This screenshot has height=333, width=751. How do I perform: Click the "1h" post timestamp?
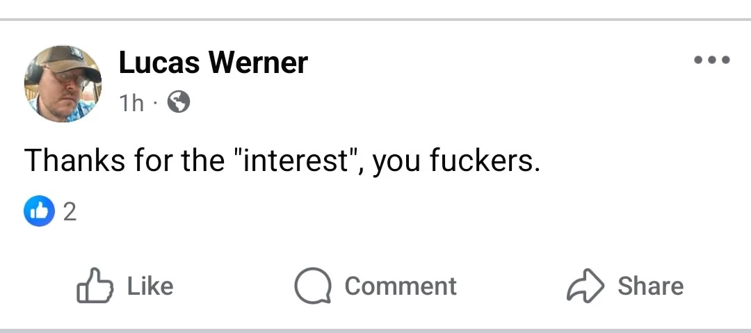click(131, 104)
